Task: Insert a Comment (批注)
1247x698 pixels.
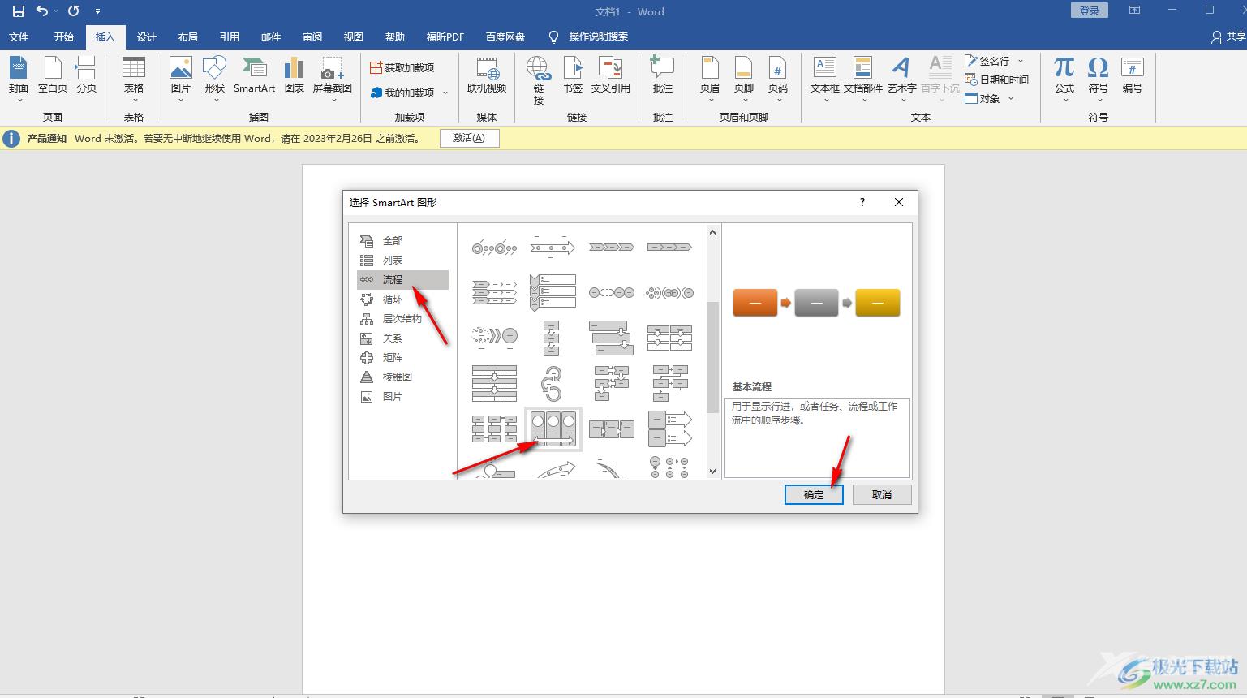Action: pyautogui.click(x=663, y=75)
